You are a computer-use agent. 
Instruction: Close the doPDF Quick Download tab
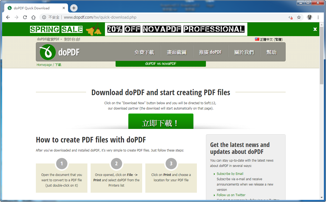point(64,8)
